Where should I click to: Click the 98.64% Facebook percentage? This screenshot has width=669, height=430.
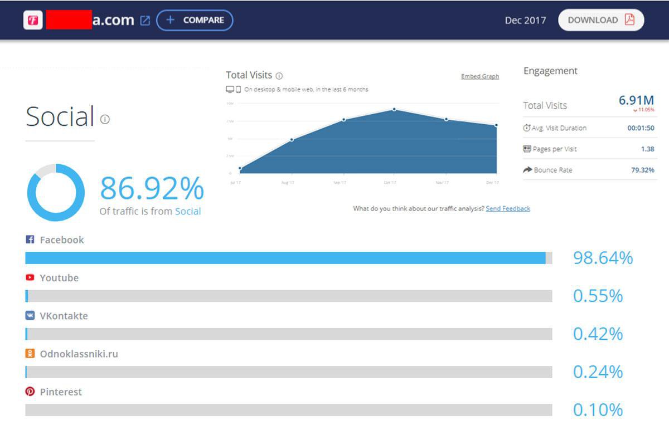603,258
